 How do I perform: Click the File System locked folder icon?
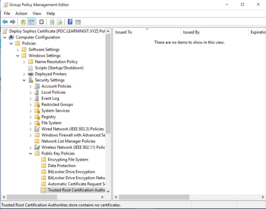[x=37, y=123]
